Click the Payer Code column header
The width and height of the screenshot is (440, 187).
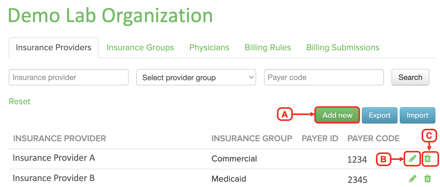(x=373, y=138)
